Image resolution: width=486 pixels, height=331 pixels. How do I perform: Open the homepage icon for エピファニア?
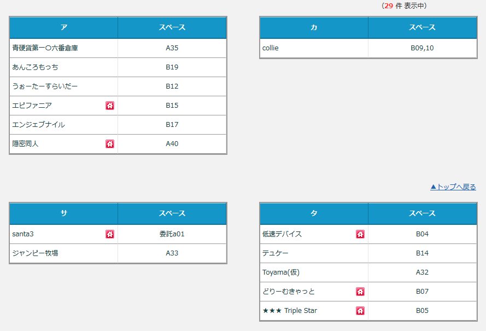click(110, 106)
